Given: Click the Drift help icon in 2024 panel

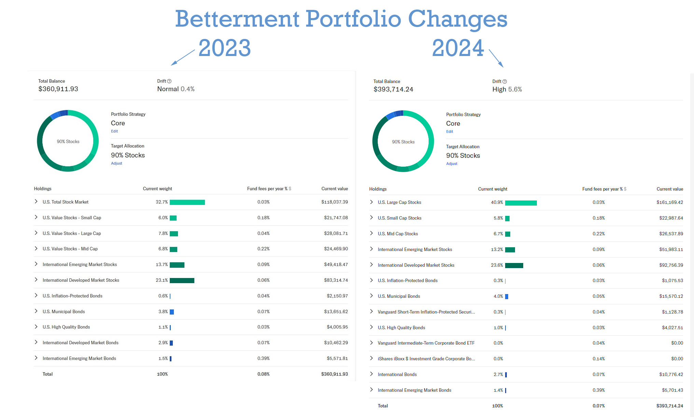Looking at the screenshot, I should coord(505,82).
